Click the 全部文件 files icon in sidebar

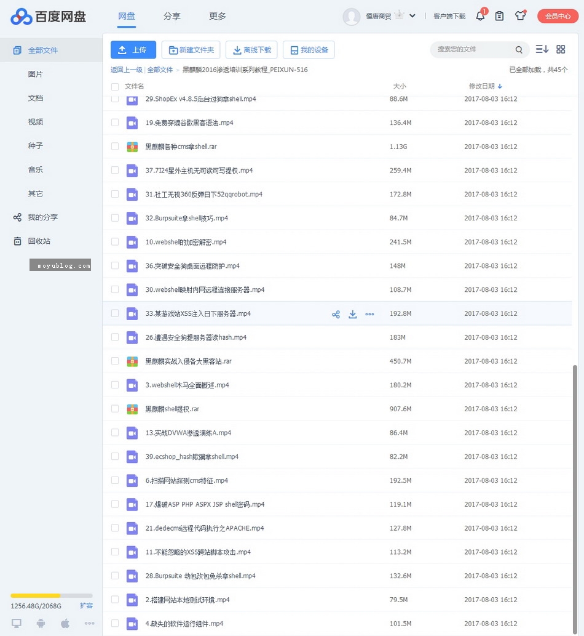click(x=17, y=50)
